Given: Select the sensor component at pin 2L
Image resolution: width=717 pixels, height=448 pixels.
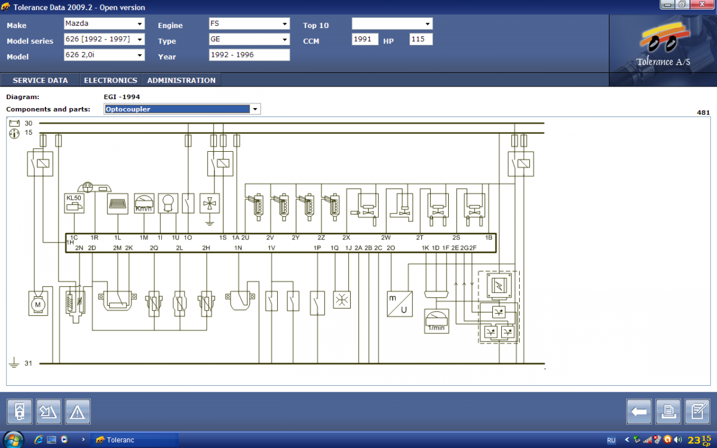Looking at the screenshot, I should point(180,303).
